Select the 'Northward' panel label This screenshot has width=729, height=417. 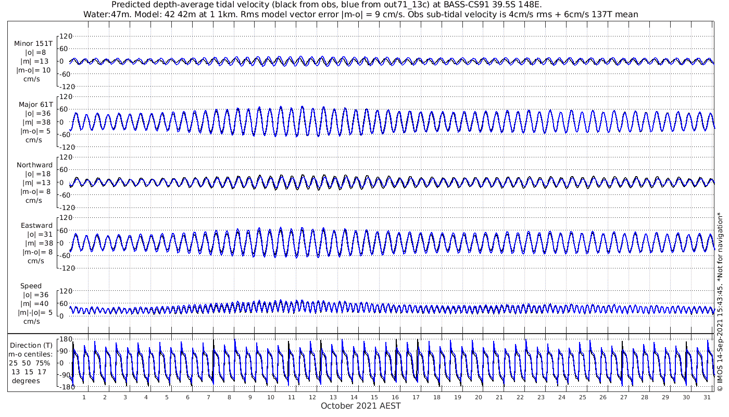click(x=35, y=165)
